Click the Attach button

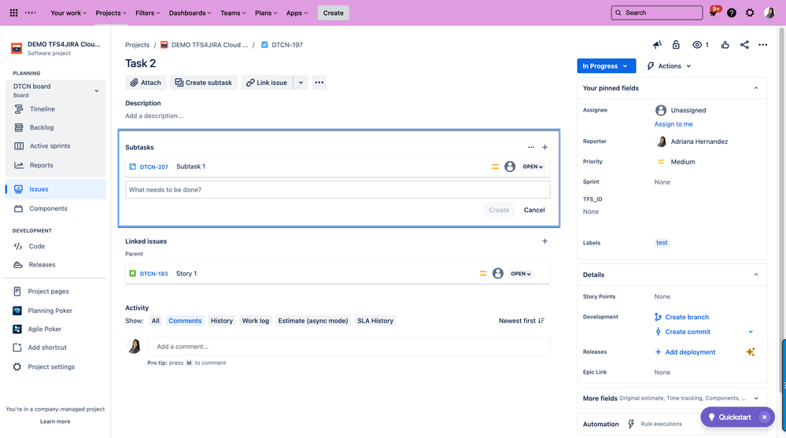click(x=146, y=83)
